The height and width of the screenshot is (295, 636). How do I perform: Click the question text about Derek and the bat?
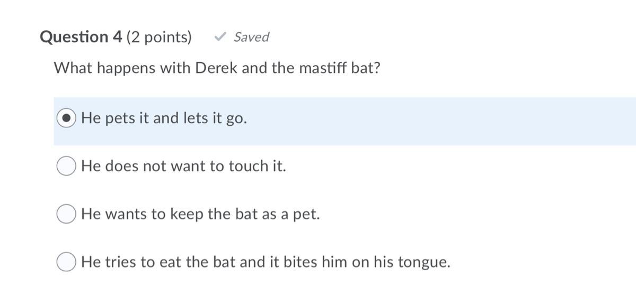pyautogui.click(x=217, y=68)
